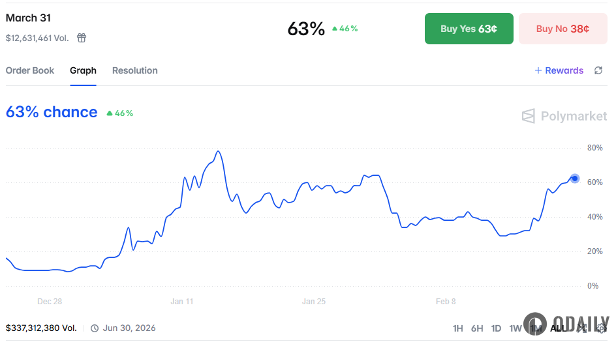Image resolution: width=616 pixels, height=342 pixels.
Task: Select the Graph tab
Action: click(84, 70)
